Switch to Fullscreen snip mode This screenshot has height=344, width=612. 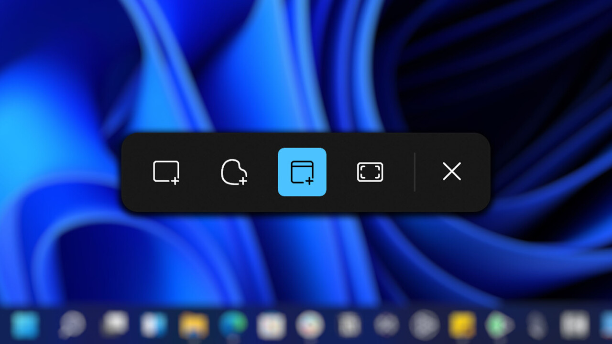[x=370, y=172]
